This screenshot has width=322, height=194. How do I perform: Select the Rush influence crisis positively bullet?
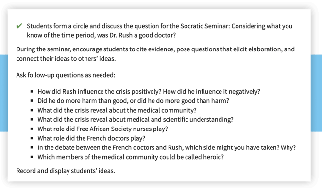point(149,92)
